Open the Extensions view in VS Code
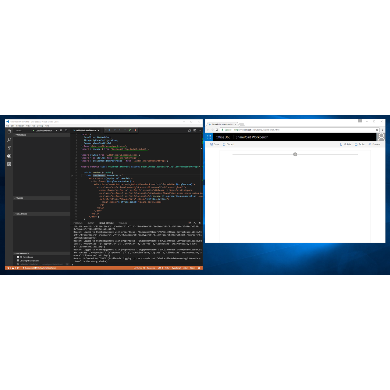The image size is (390, 390). (9, 164)
